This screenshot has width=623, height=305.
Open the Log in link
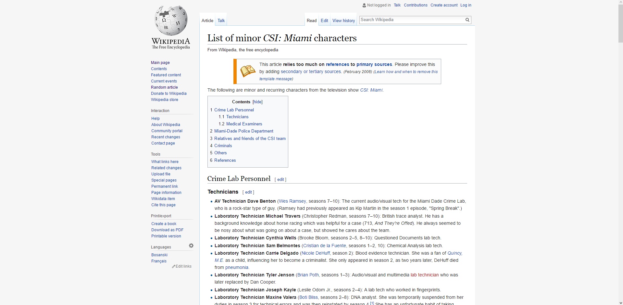coord(466,5)
